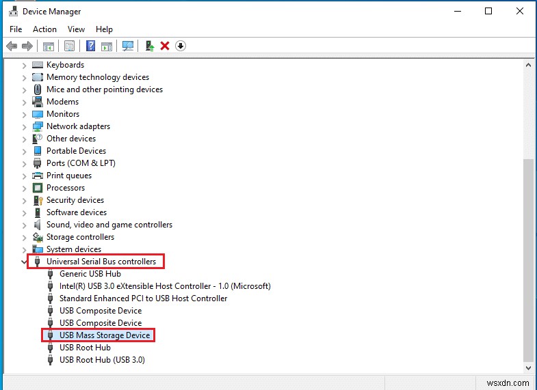Expand the Network adapters category
537x390 pixels.
tap(24, 127)
